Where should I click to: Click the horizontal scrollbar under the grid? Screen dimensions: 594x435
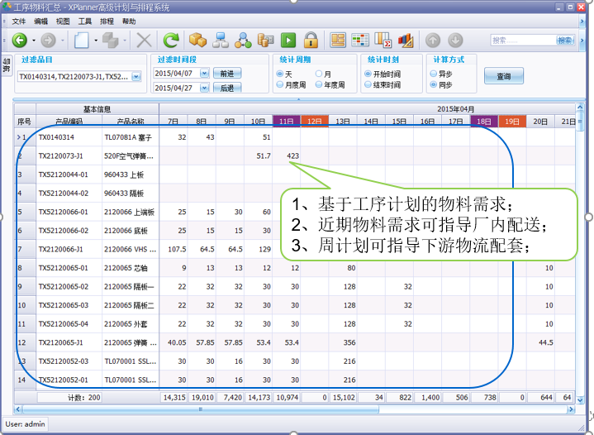click(x=297, y=409)
